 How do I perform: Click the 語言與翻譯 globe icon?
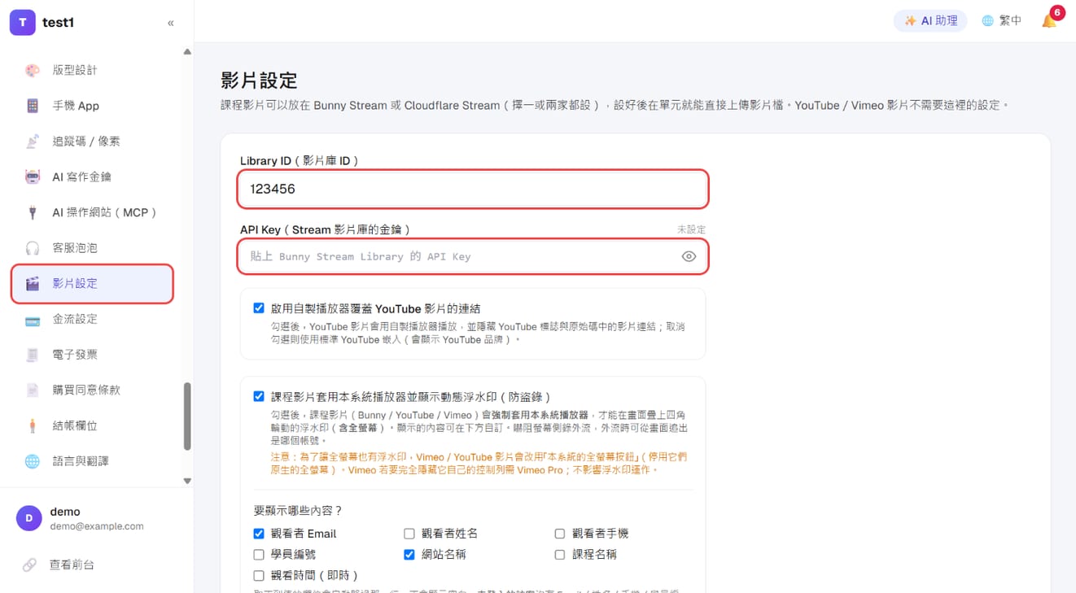(x=33, y=461)
